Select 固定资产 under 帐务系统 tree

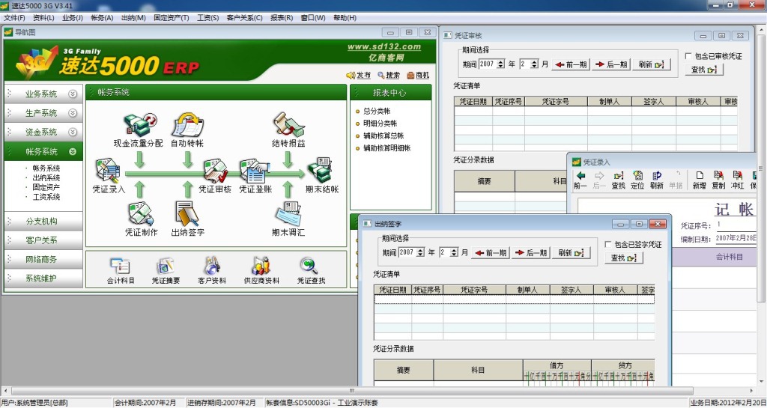tap(46, 187)
